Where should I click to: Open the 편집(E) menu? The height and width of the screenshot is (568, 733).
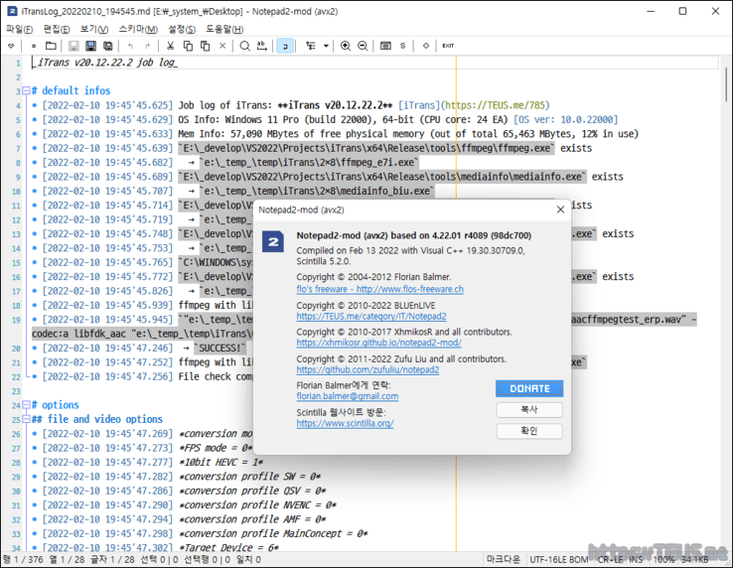pos(56,29)
